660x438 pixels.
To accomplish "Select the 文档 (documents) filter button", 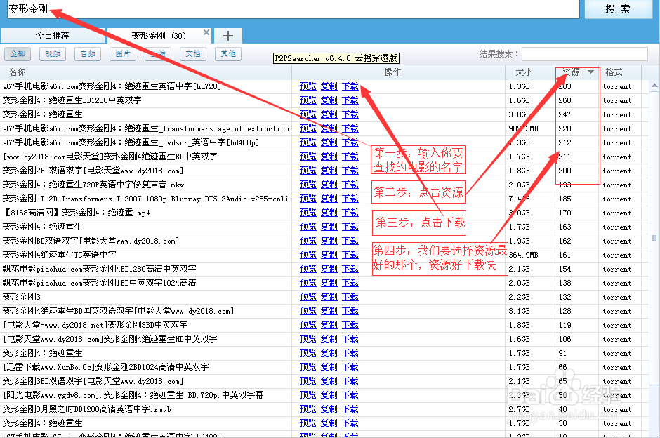I will pyautogui.click(x=192, y=53).
